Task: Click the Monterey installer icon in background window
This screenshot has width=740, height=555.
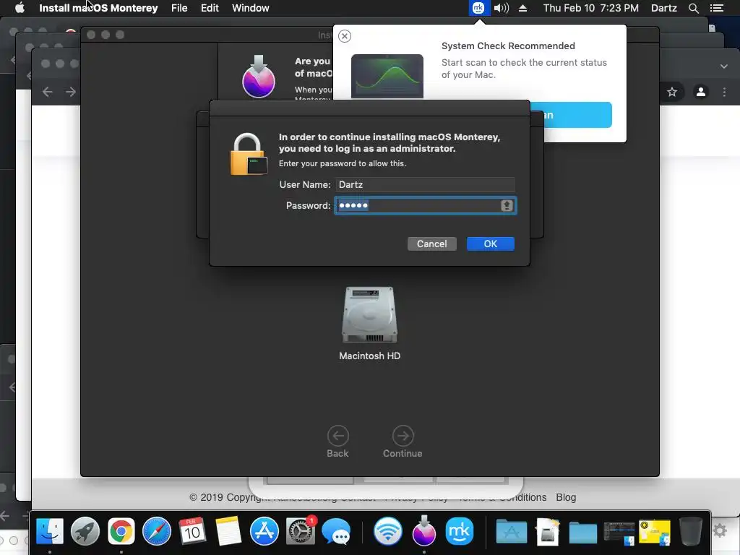Action: point(259,77)
